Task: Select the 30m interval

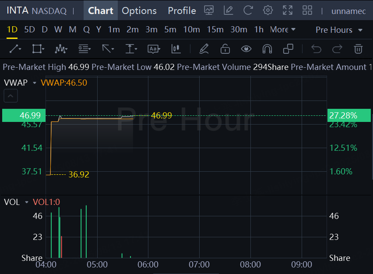Action: point(239,30)
